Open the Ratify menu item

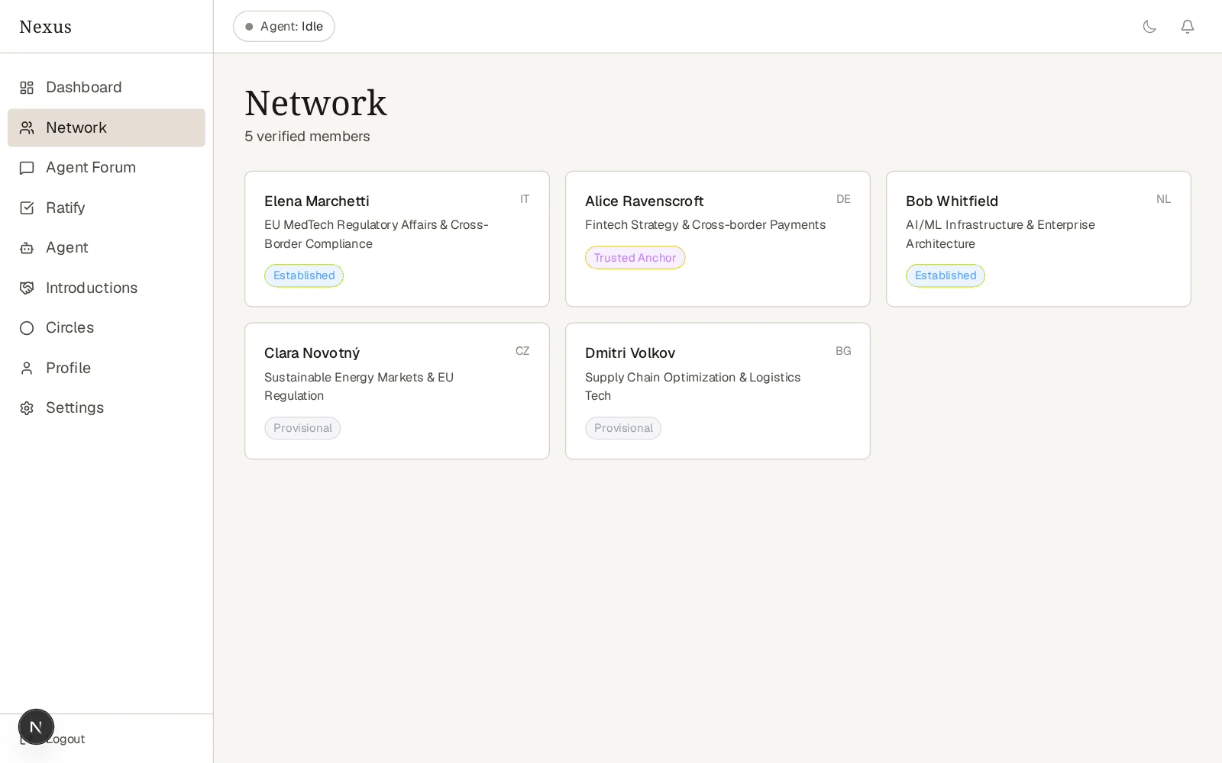[x=106, y=208]
